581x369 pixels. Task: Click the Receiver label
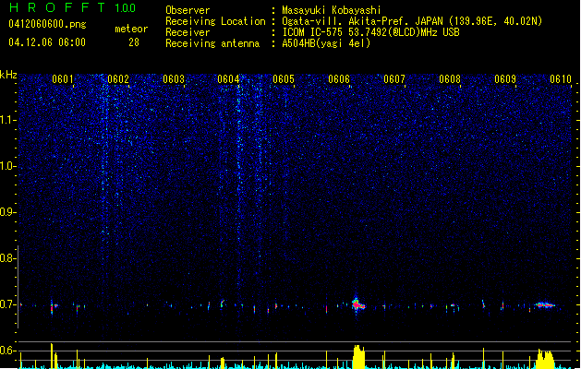[188, 32]
